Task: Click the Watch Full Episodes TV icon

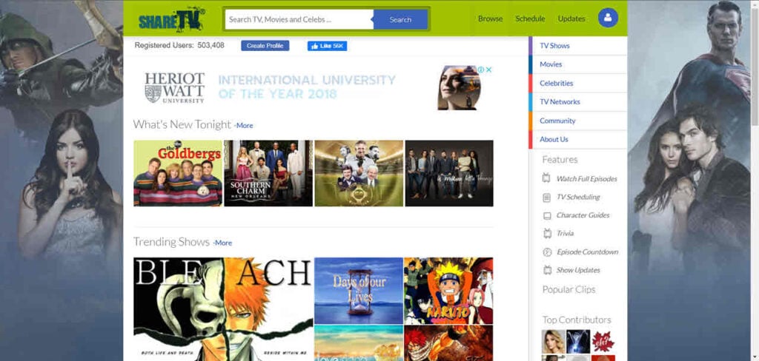Action: [546, 178]
